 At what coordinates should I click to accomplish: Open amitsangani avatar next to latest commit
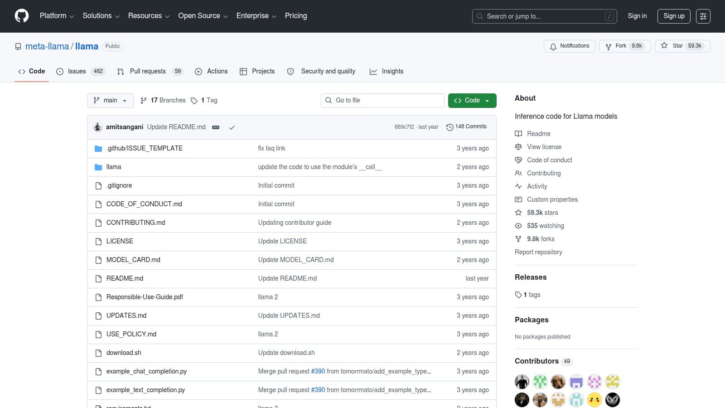(97, 127)
